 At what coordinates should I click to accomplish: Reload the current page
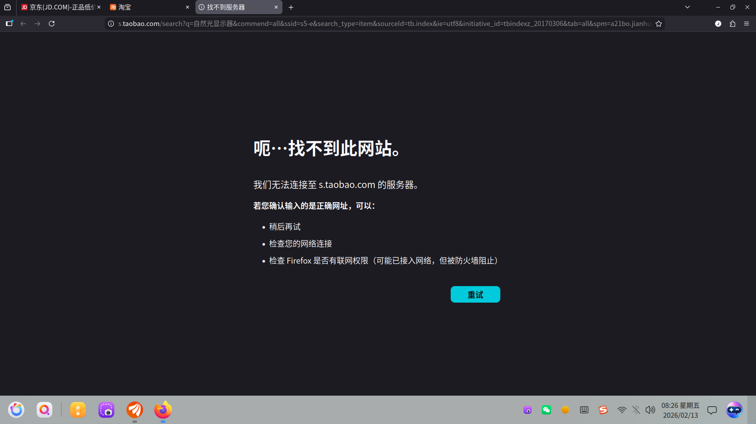(52, 24)
